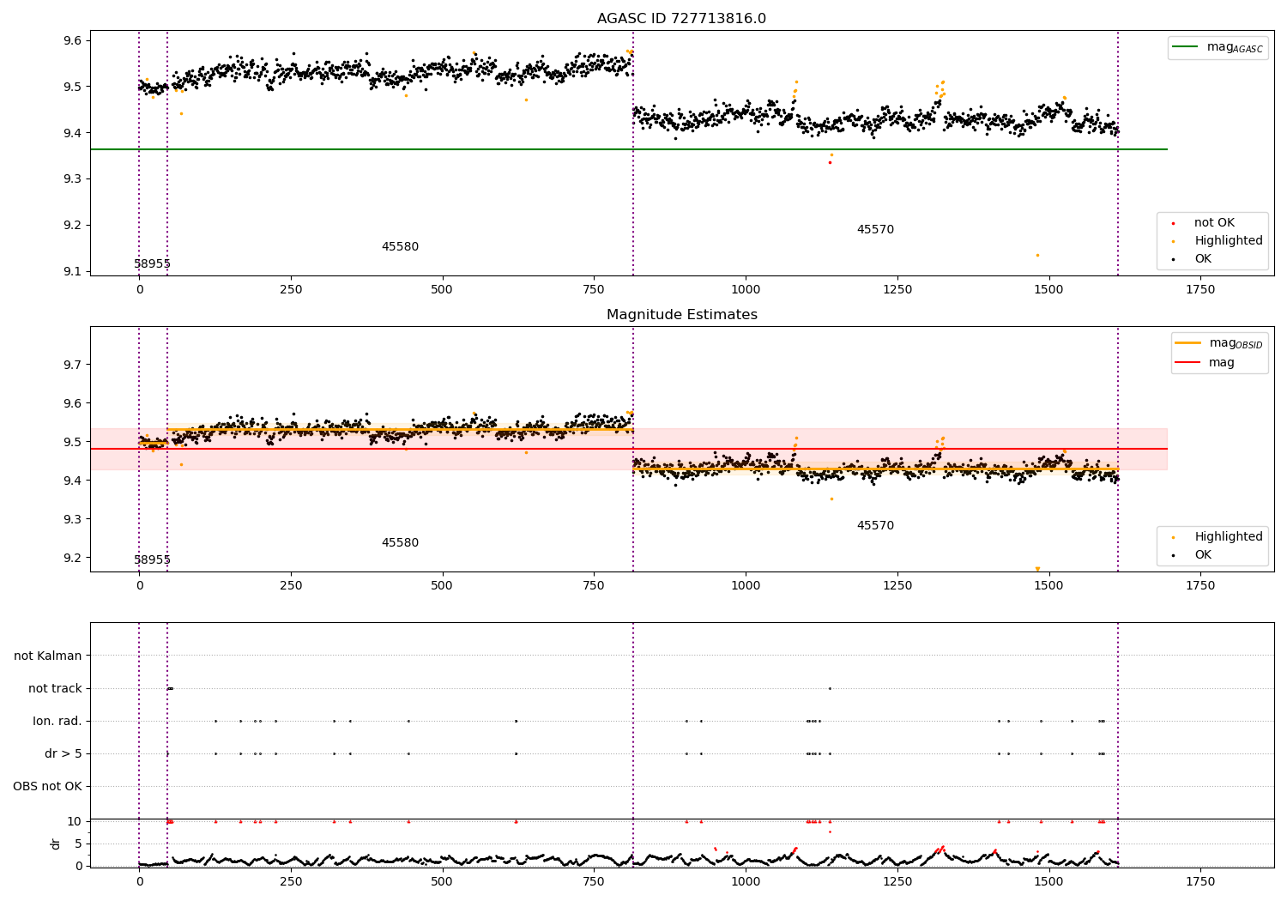The height and width of the screenshot is (901, 1287).
Task: Click the 1000 tick below the middle plot
Action: click(x=746, y=586)
